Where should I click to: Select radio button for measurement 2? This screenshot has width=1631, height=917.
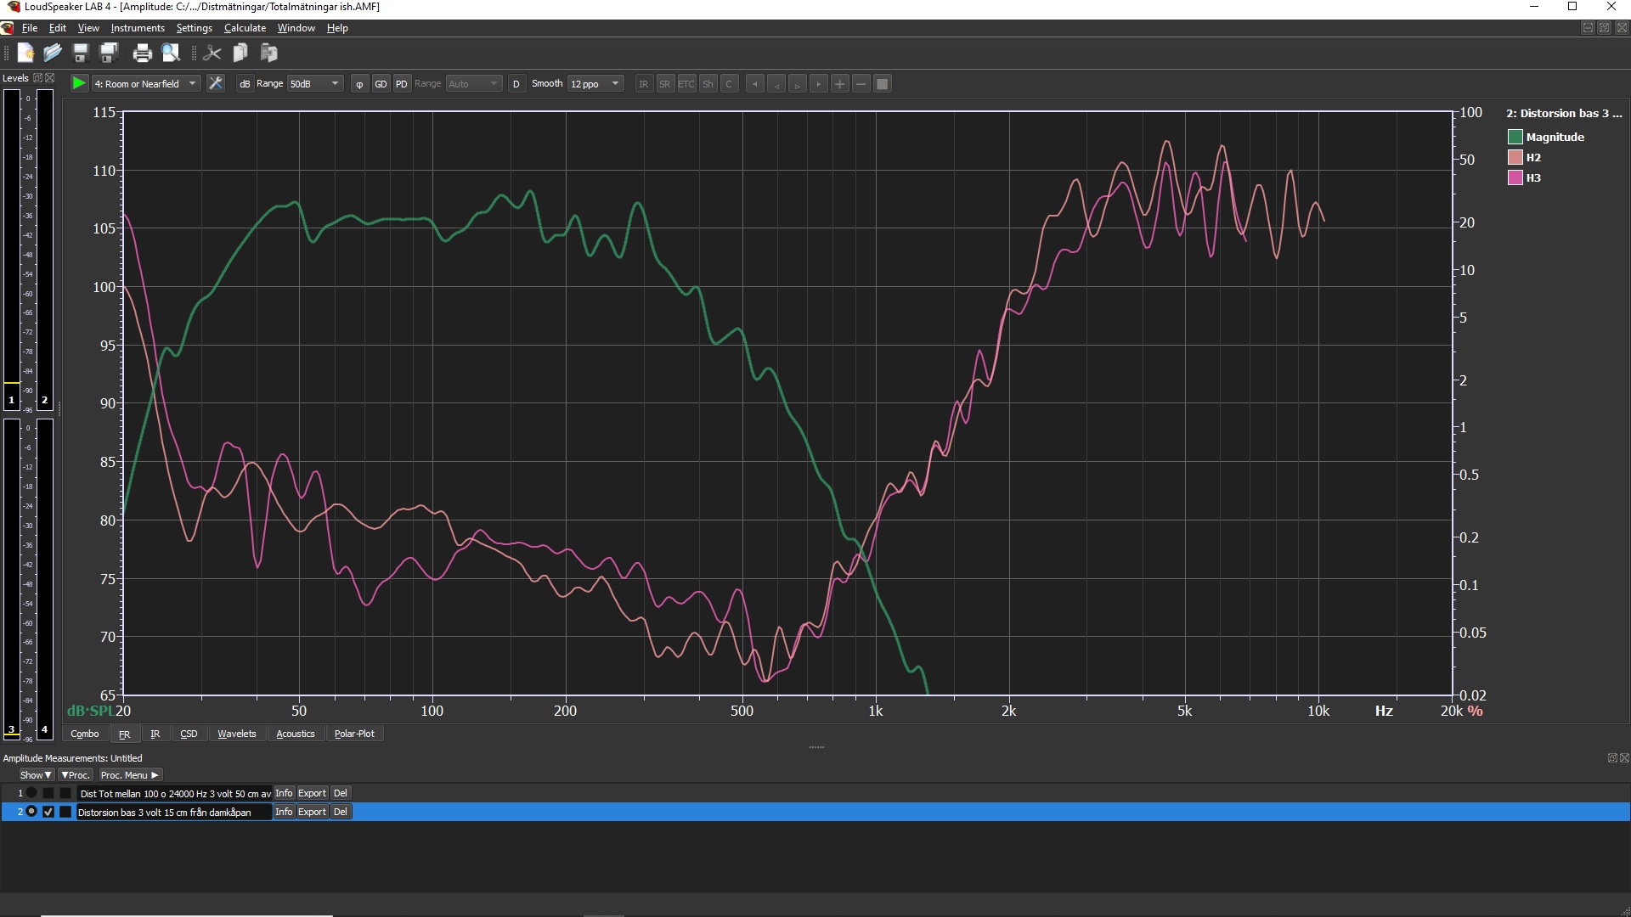pos(31,812)
